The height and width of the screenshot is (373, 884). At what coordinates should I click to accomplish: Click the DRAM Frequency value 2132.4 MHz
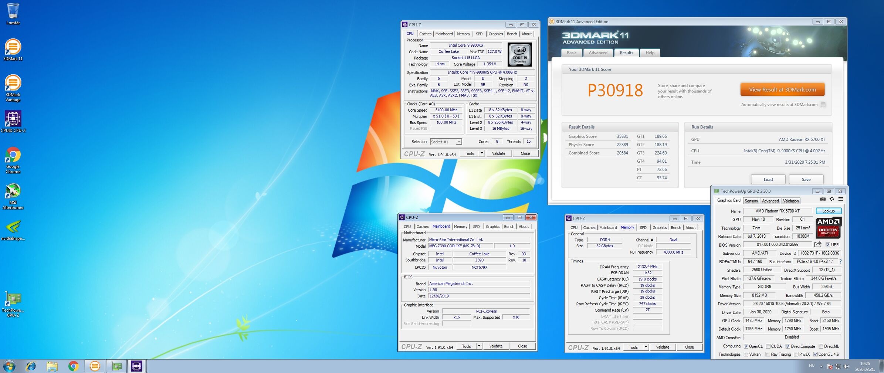(x=647, y=267)
